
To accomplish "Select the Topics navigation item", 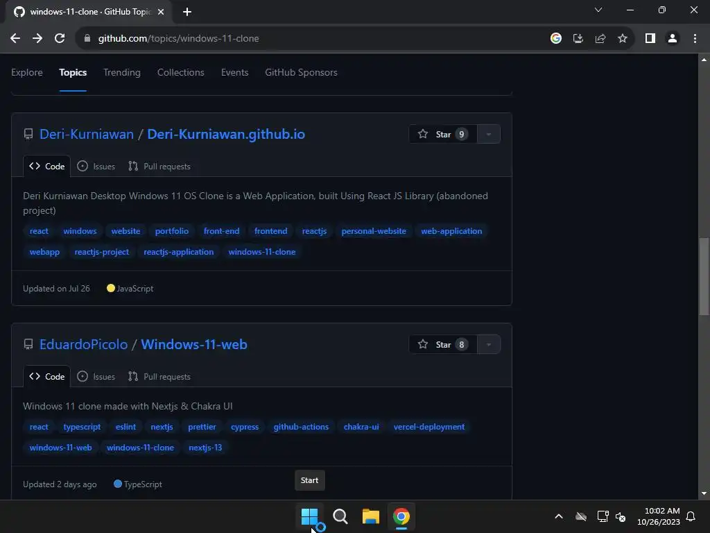I will 72,72.
